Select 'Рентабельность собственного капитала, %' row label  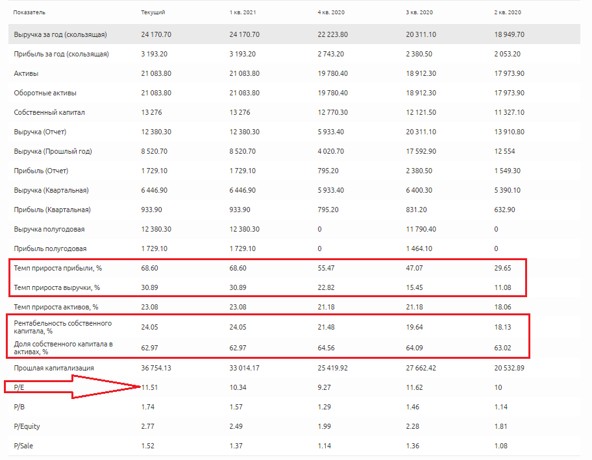tap(63, 327)
